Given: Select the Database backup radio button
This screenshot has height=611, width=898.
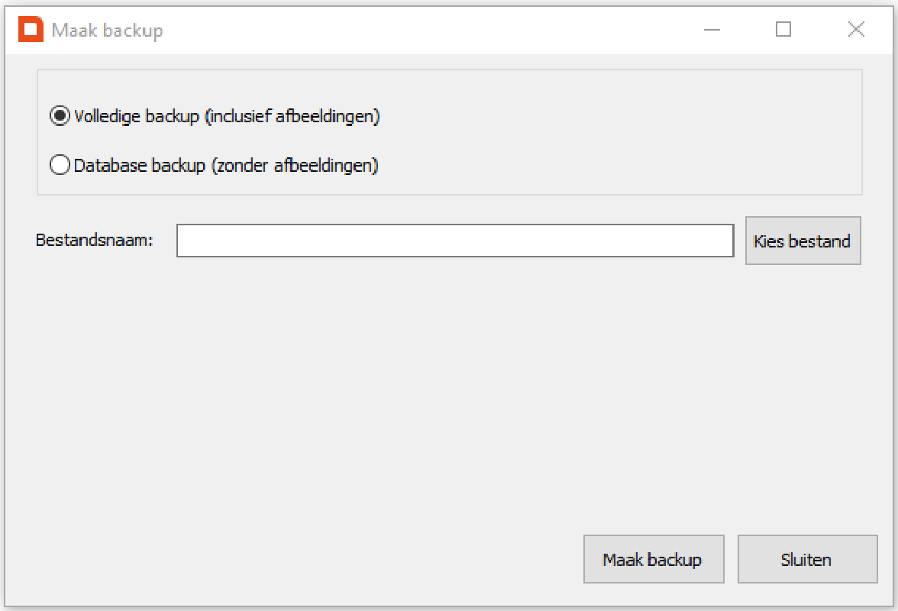Looking at the screenshot, I should pyautogui.click(x=60, y=165).
